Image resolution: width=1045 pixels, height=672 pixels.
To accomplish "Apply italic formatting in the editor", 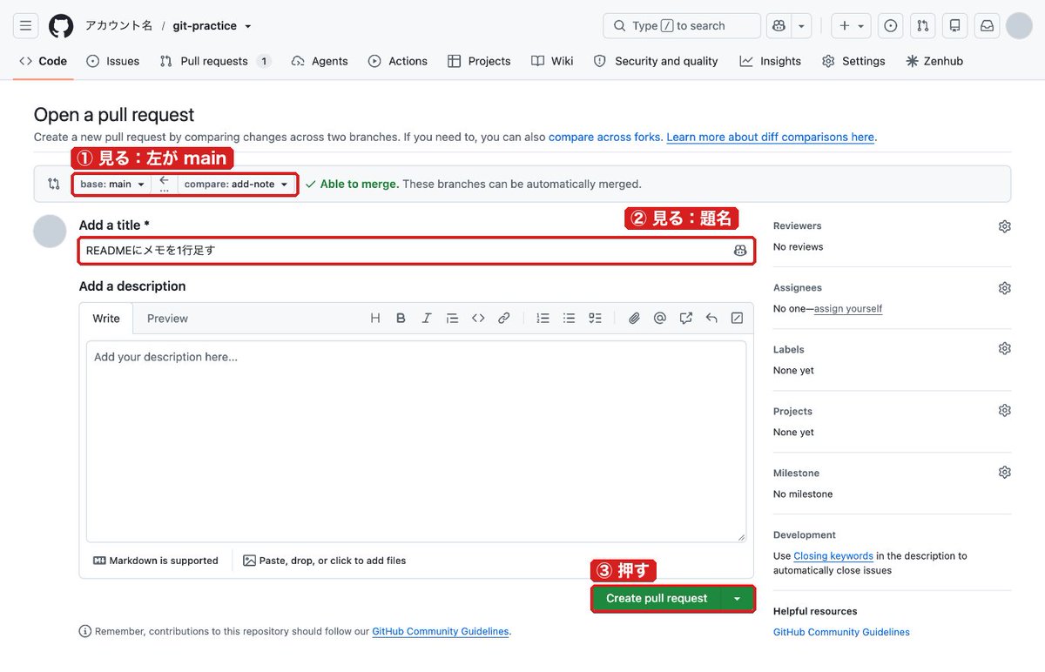I will click(x=427, y=319).
